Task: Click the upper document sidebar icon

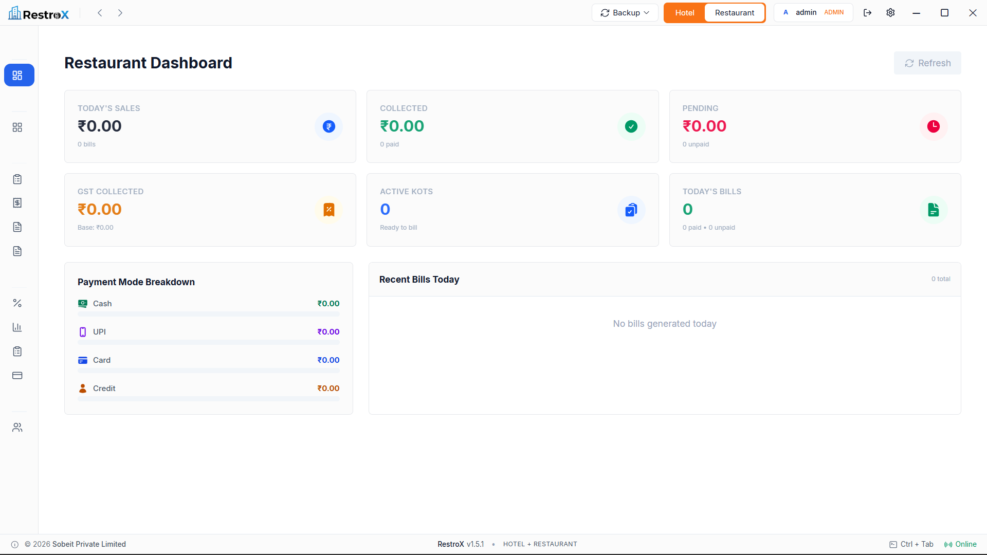Action: [x=17, y=227]
